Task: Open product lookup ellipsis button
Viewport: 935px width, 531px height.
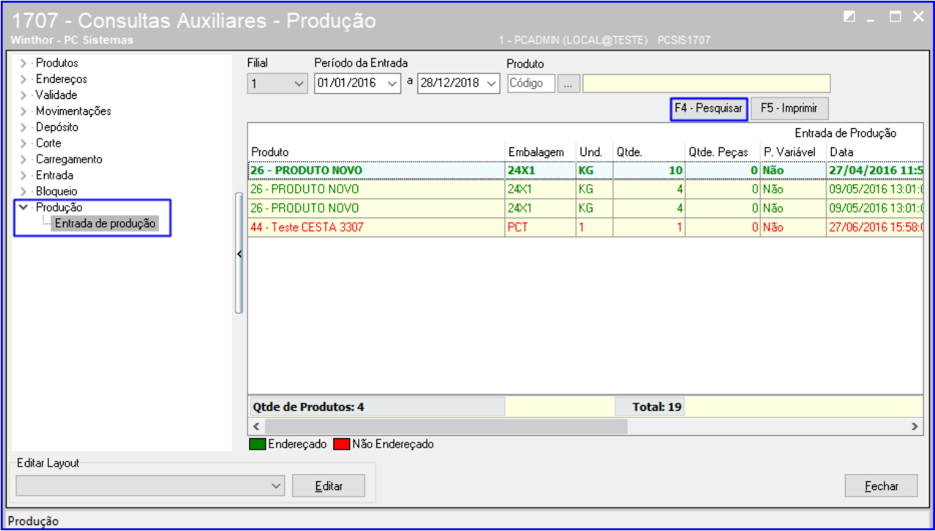Action: pos(568,83)
